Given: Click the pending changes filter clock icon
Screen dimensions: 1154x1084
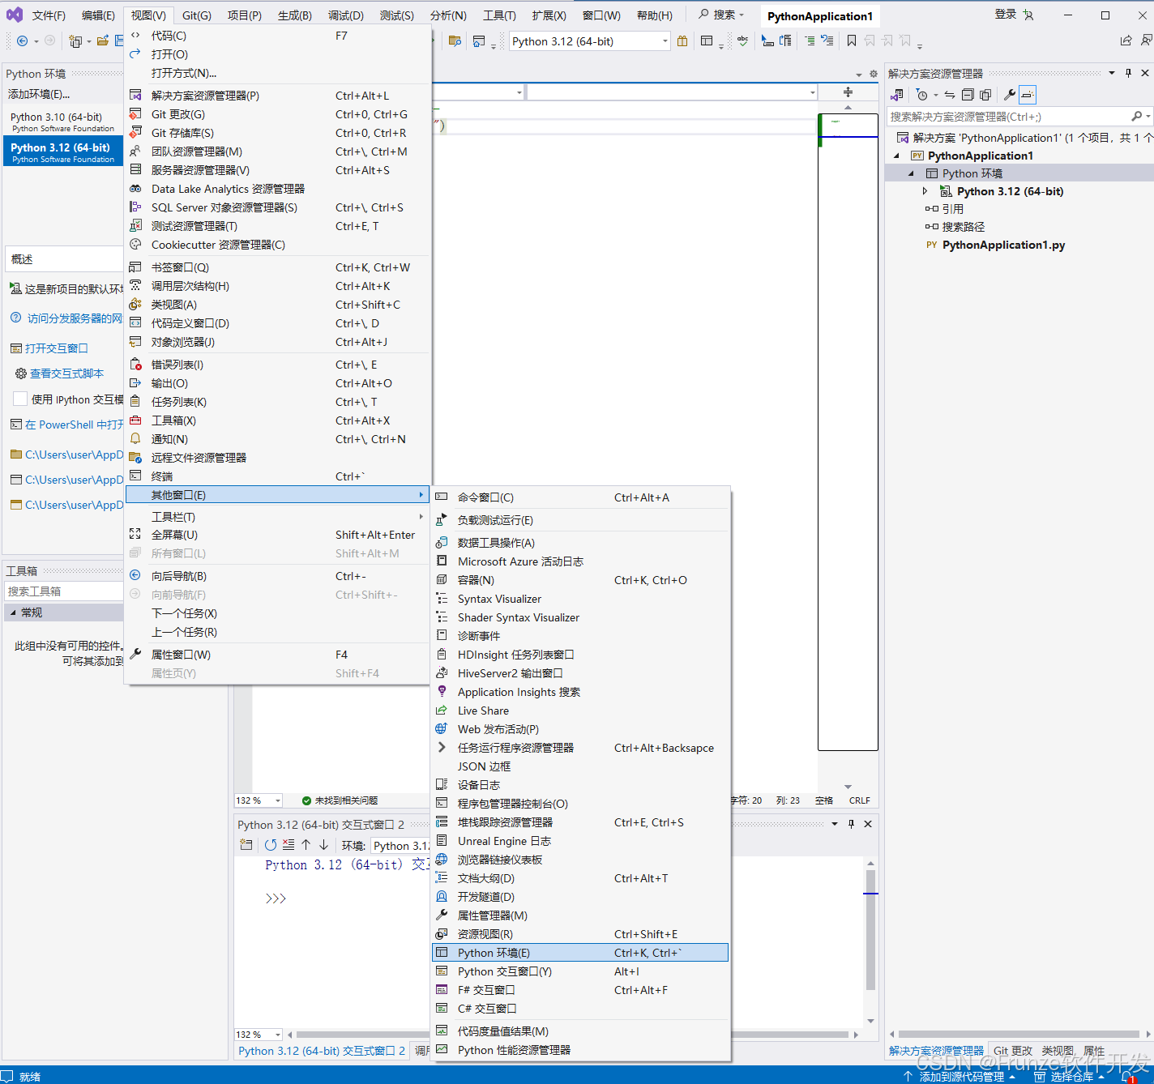Looking at the screenshot, I should click(921, 95).
